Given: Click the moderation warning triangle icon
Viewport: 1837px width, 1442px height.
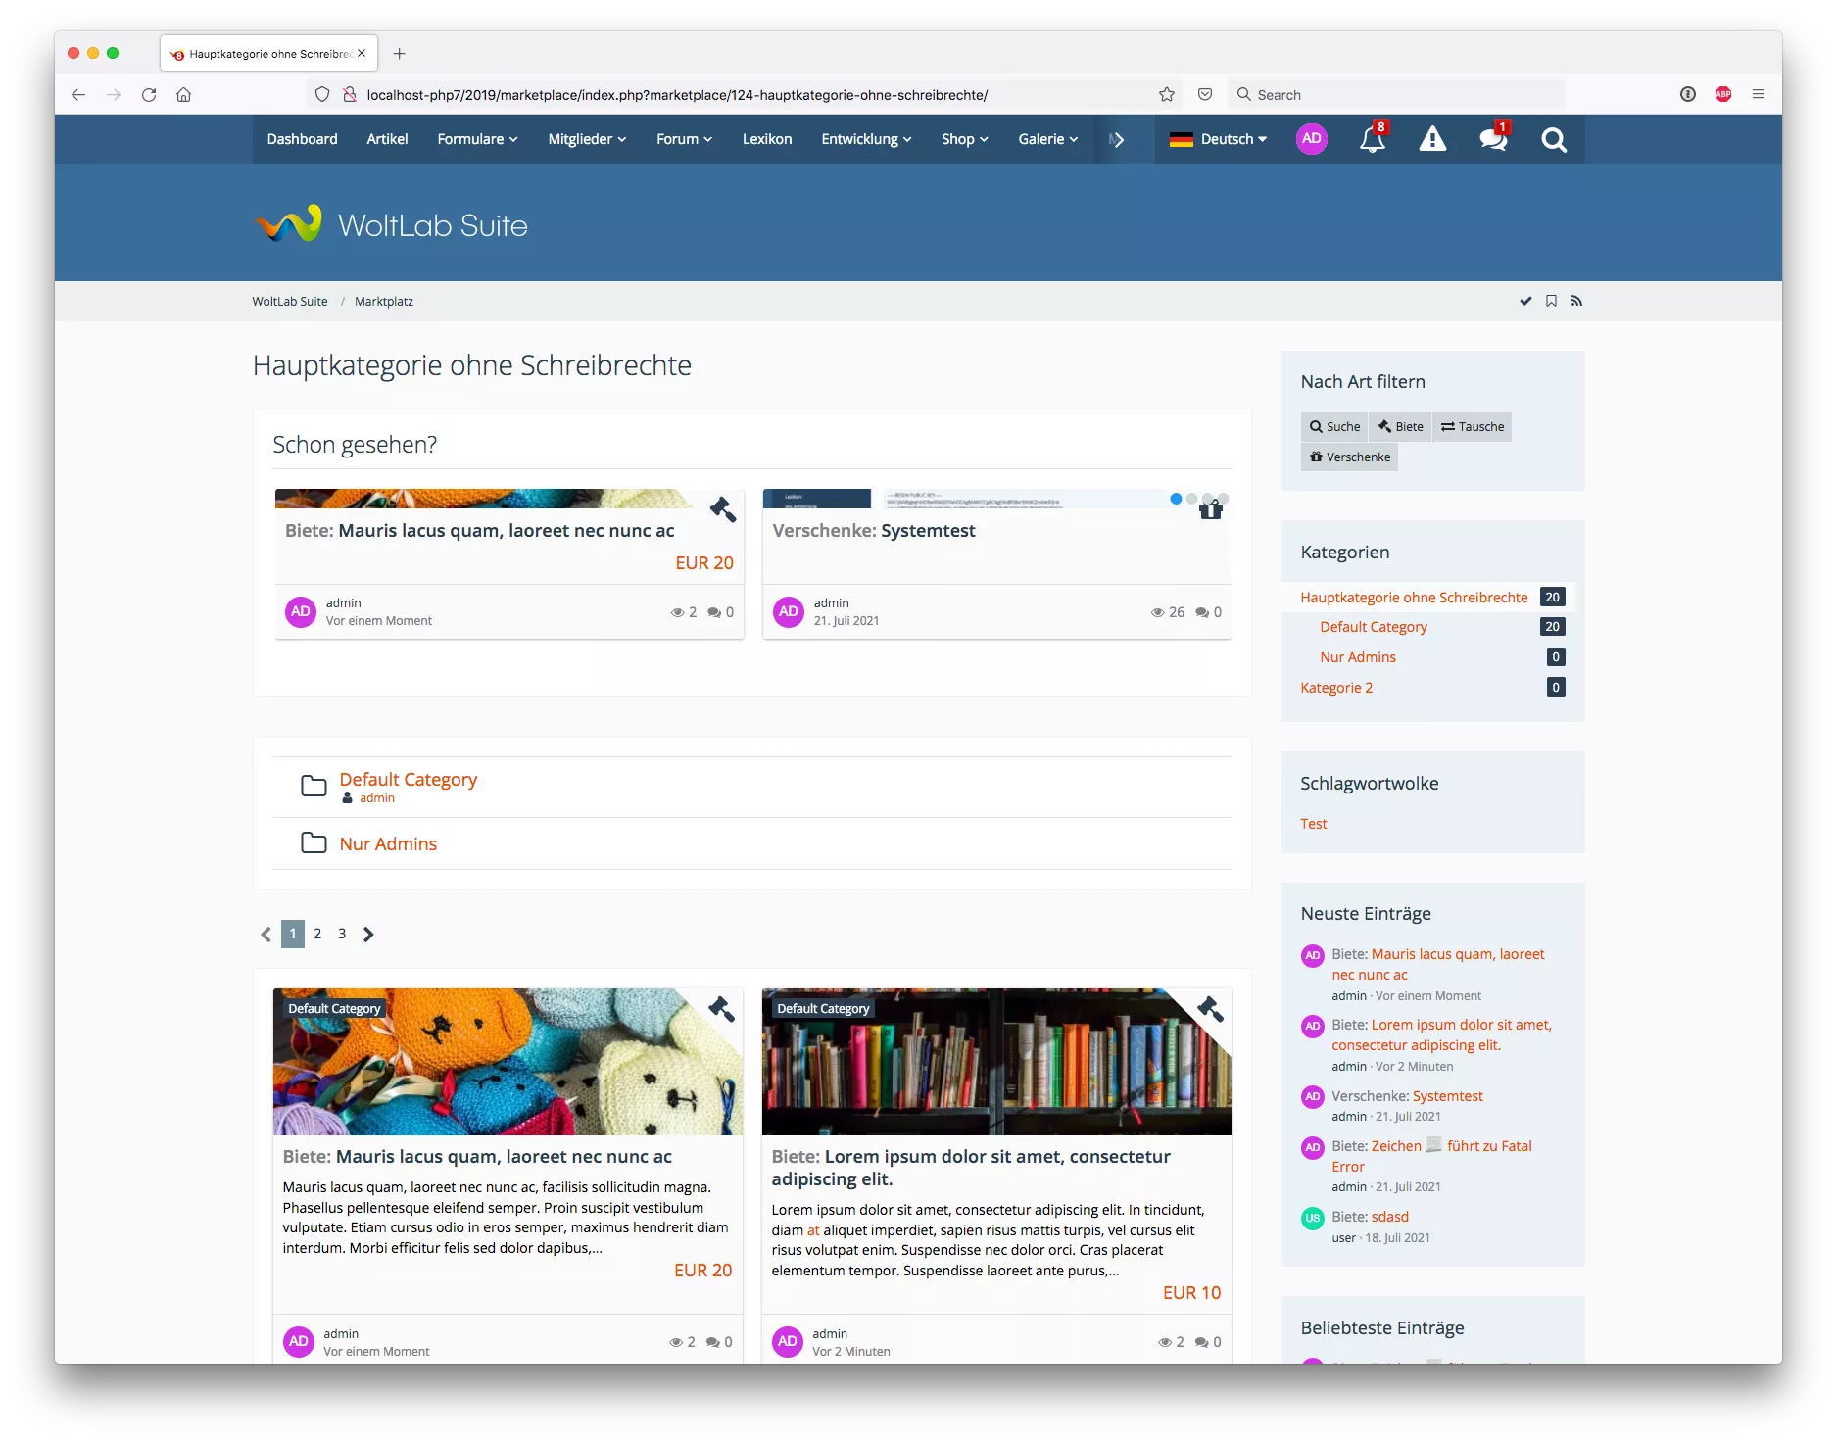Looking at the screenshot, I should [1432, 140].
